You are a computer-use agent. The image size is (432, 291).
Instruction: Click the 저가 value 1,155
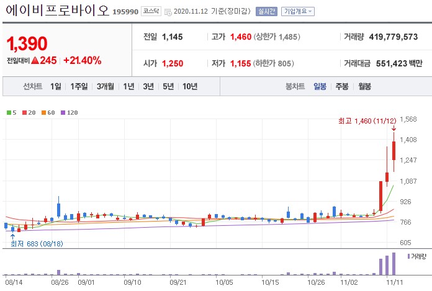[x=241, y=63]
